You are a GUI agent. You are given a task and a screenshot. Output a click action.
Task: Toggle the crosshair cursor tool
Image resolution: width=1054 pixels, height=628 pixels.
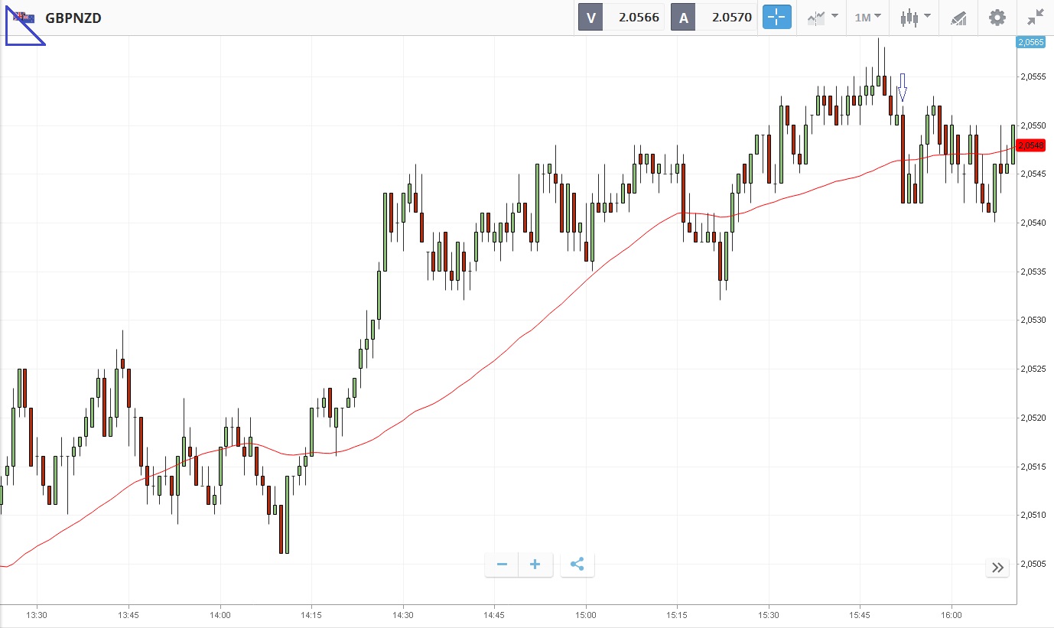pos(776,17)
